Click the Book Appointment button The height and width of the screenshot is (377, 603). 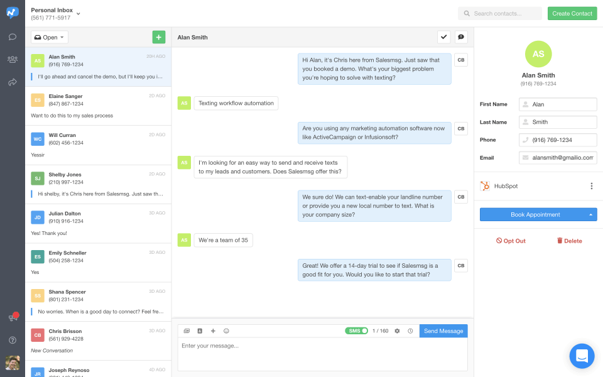[x=535, y=215]
